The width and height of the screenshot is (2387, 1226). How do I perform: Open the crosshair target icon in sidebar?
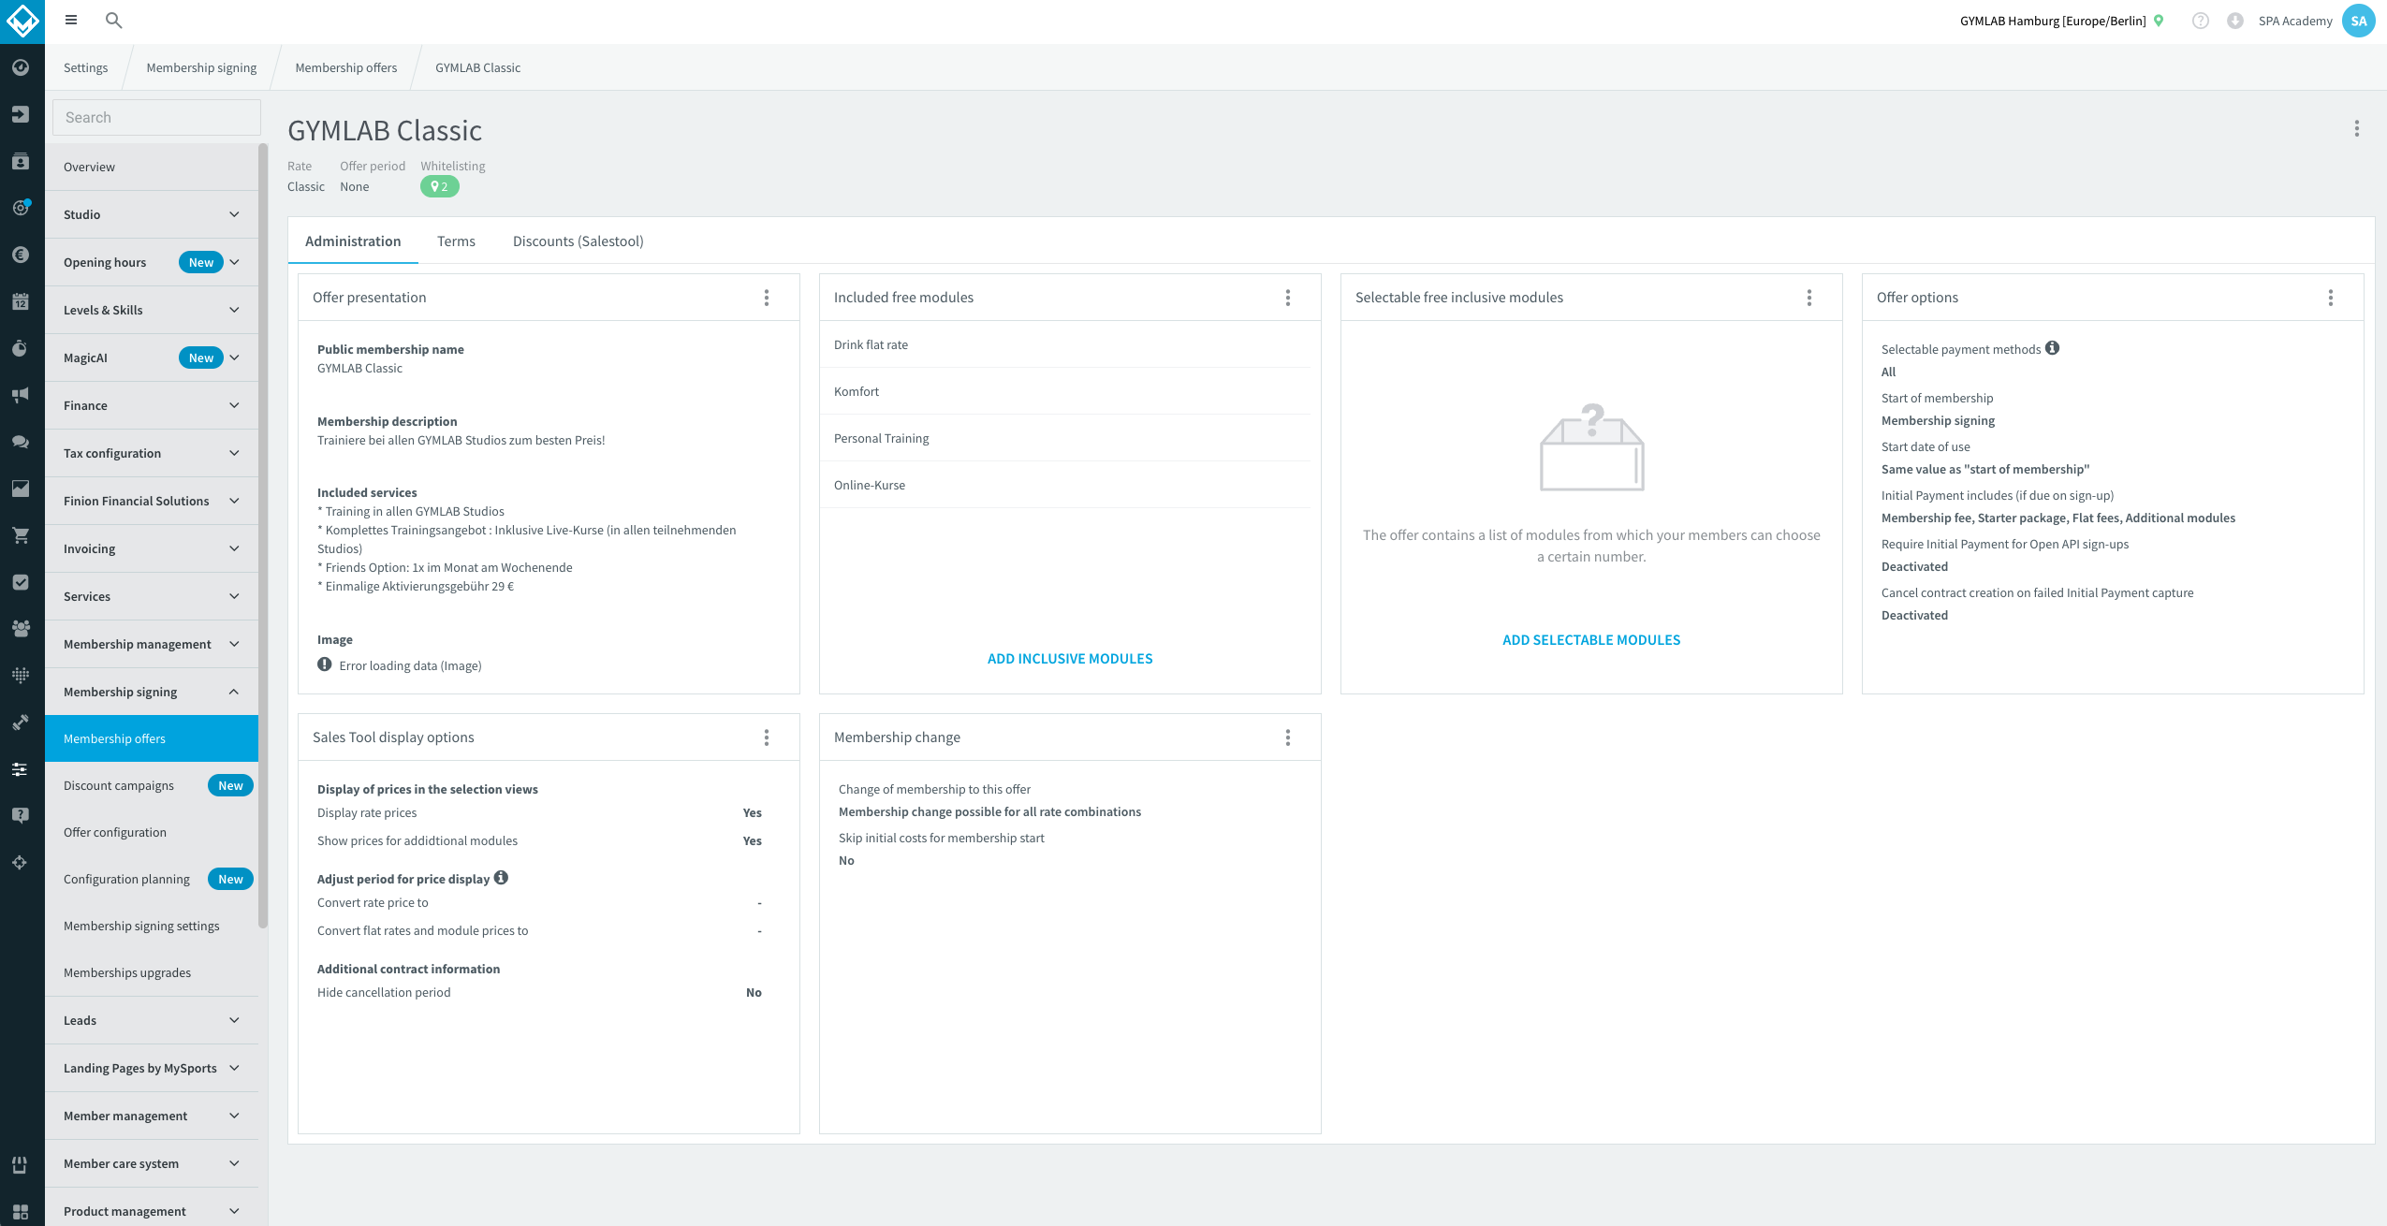(x=21, y=863)
